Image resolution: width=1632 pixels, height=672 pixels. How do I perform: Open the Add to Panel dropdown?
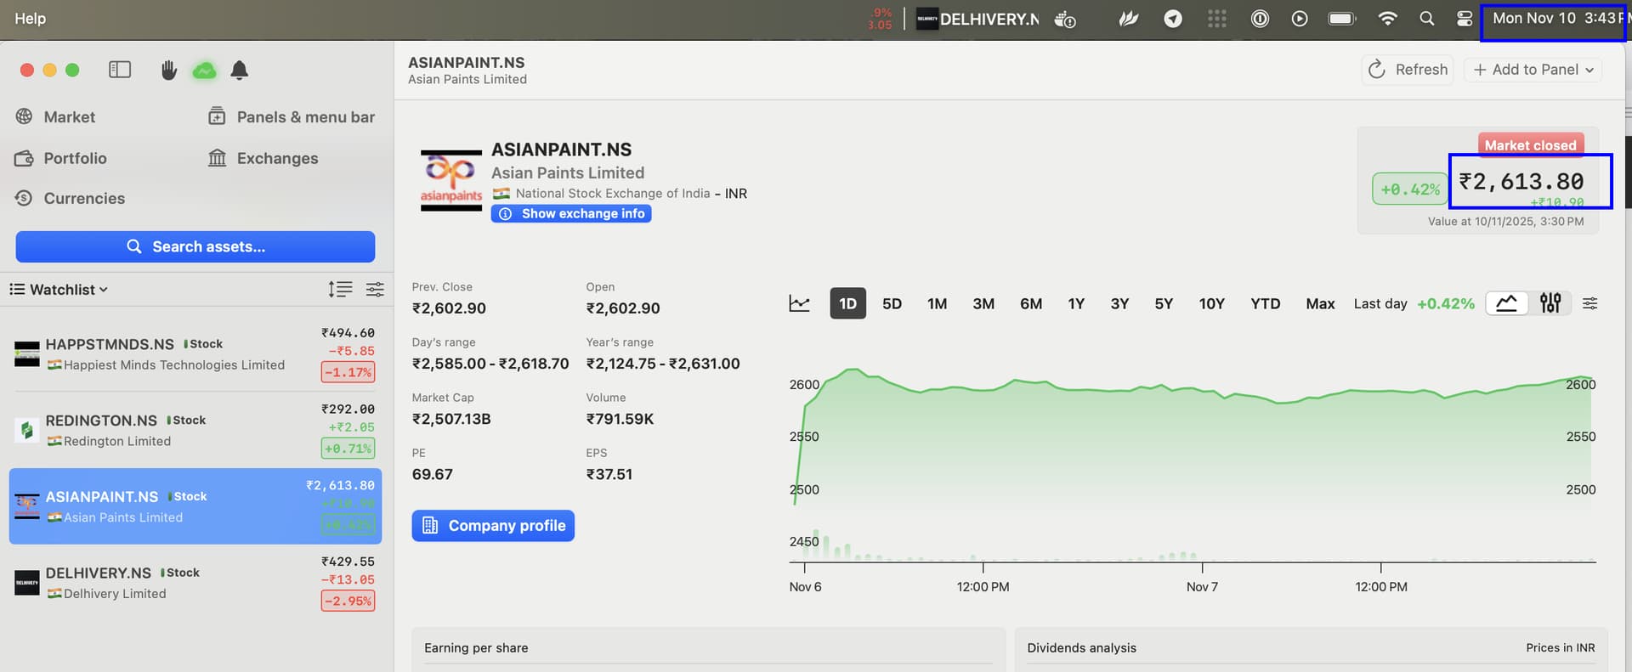coord(1533,70)
